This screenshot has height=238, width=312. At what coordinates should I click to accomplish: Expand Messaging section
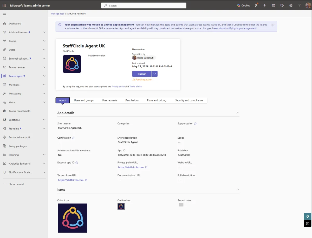(44, 94)
